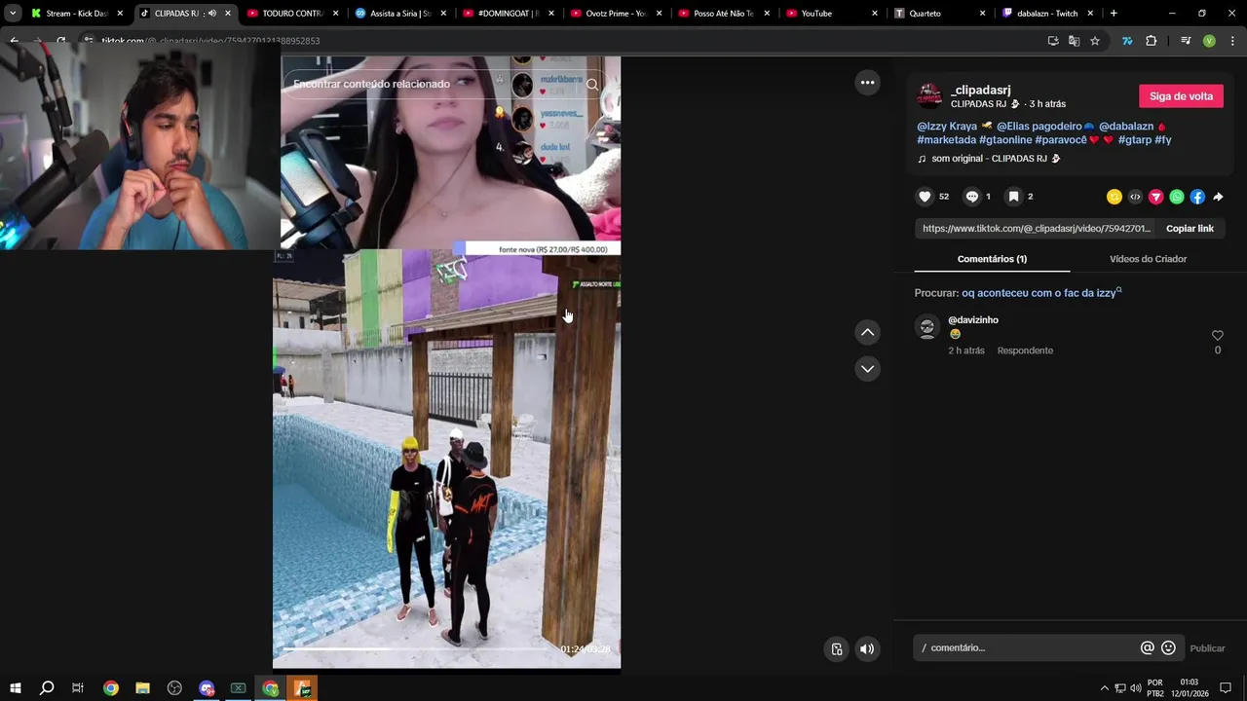Click the Publicar comment button
1247x701 pixels.
coord(1207,648)
